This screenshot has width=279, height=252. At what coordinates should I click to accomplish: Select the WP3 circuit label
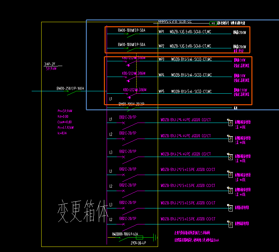coord(161,59)
